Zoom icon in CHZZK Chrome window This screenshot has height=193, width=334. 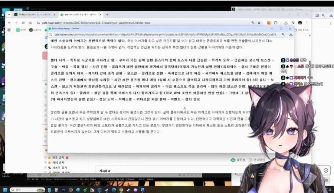[x=323, y=15]
